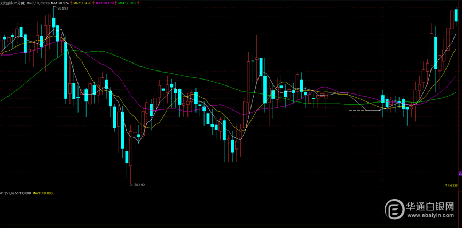This screenshot has width=462, height=228.
Task: Click the red arrow beside MA2 value
Action: tap(93, 3)
